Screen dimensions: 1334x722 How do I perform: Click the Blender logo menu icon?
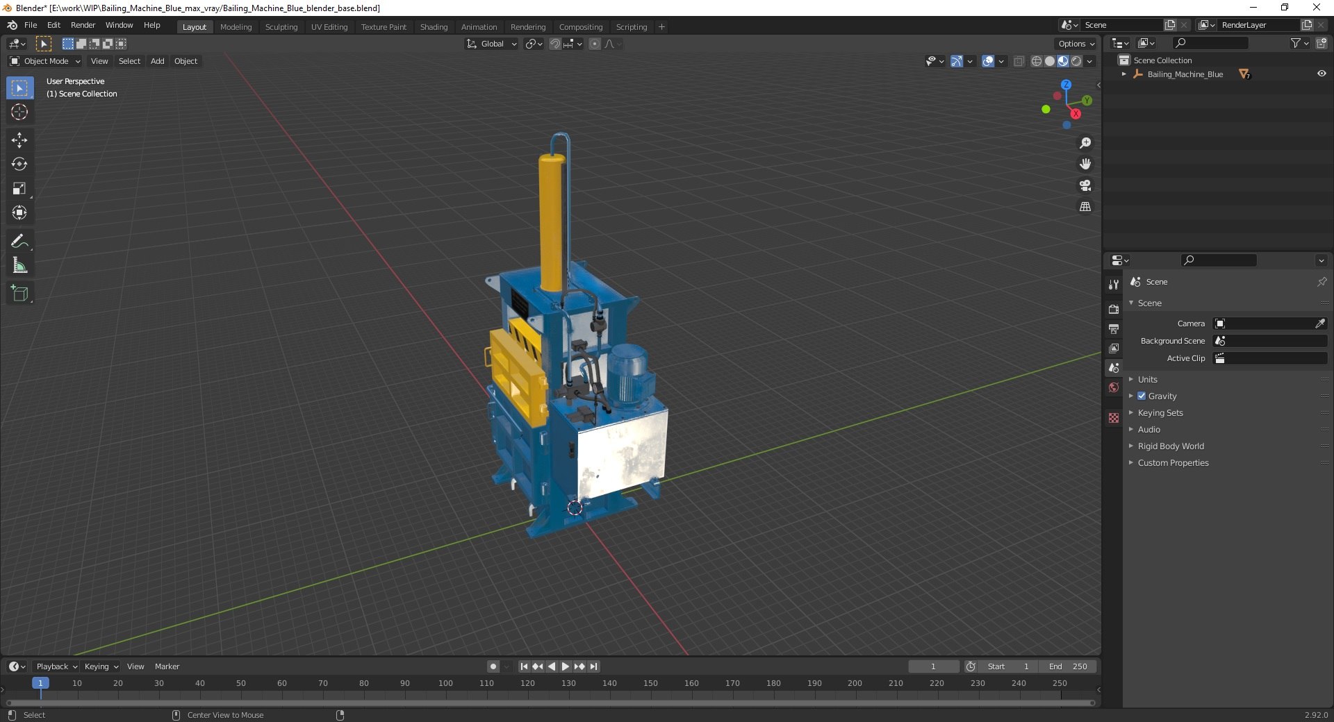coord(12,25)
